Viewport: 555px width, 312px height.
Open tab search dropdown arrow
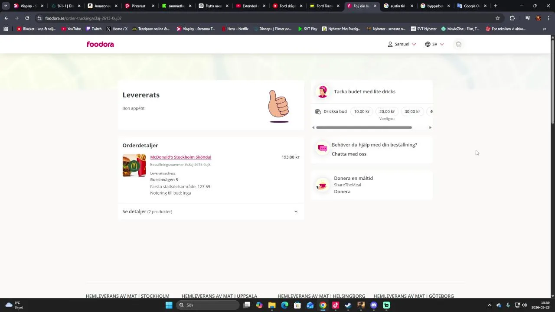point(6,6)
